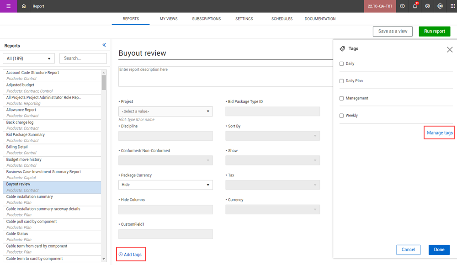The width and height of the screenshot is (457, 265).
Task: Select the Billing Detail report
Action: (x=52, y=150)
